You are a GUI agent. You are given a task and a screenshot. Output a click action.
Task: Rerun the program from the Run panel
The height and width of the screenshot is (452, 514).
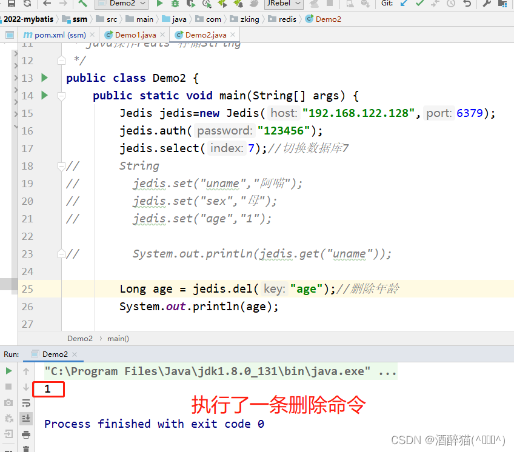[8, 370]
